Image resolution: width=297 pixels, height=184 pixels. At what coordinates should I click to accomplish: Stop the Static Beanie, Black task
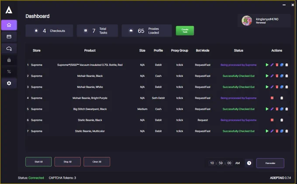pyautogui.click(x=272, y=120)
